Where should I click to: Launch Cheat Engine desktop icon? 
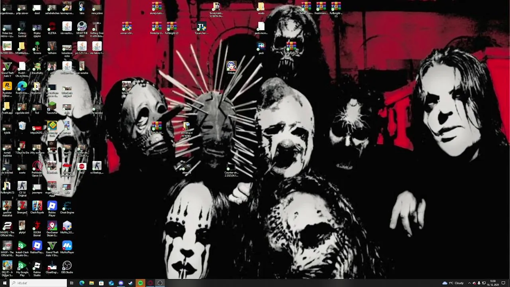(67, 208)
